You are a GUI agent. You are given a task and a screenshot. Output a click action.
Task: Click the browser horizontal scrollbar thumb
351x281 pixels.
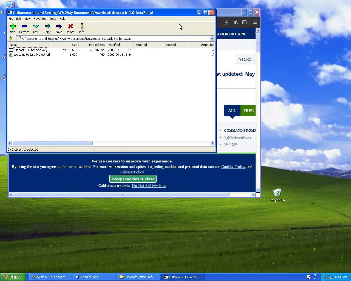coord(121,195)
